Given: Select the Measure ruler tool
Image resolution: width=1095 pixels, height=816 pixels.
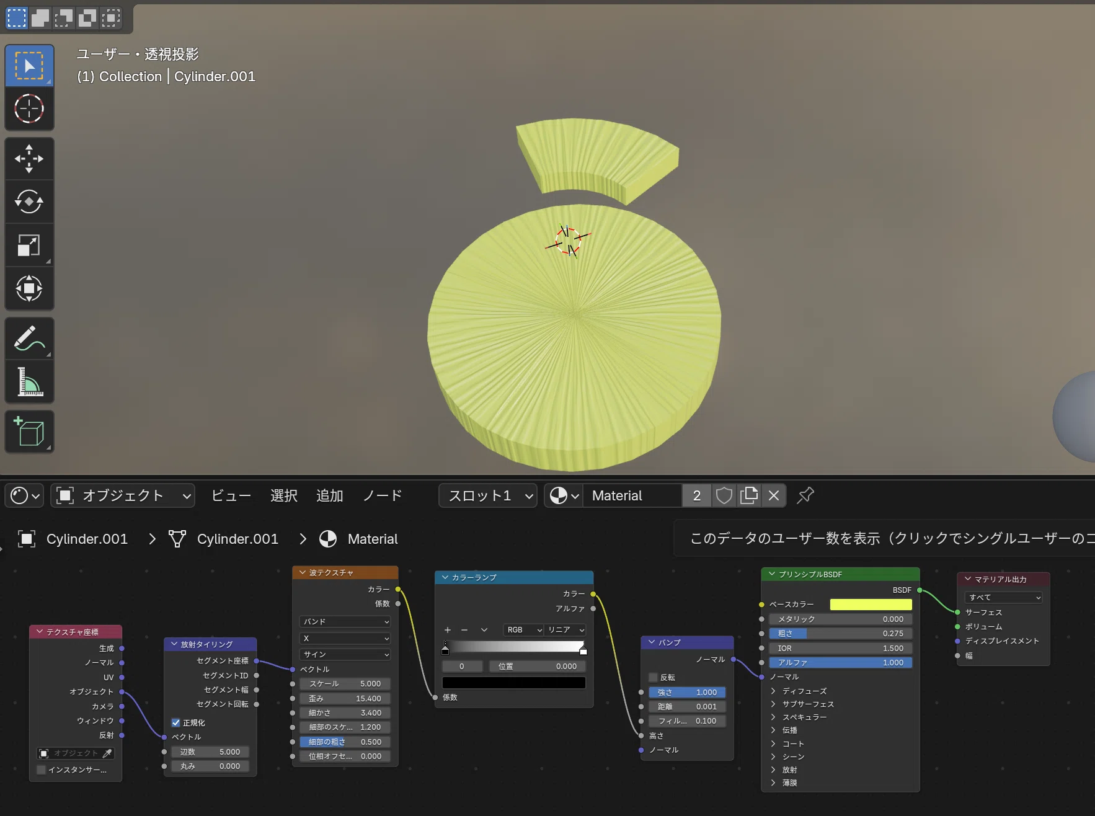Looking at the screenshot, I should coord(29,381).
